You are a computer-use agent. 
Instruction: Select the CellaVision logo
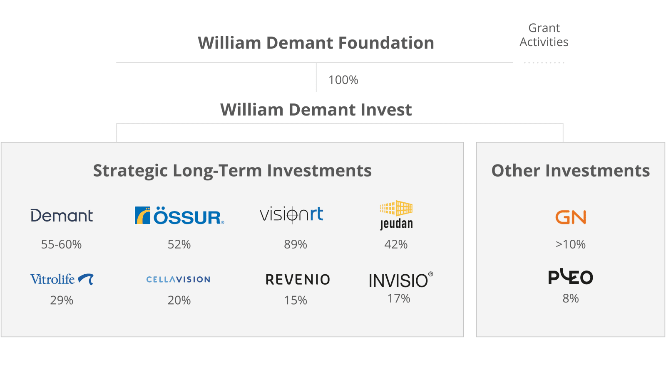(x=178, y=279)
